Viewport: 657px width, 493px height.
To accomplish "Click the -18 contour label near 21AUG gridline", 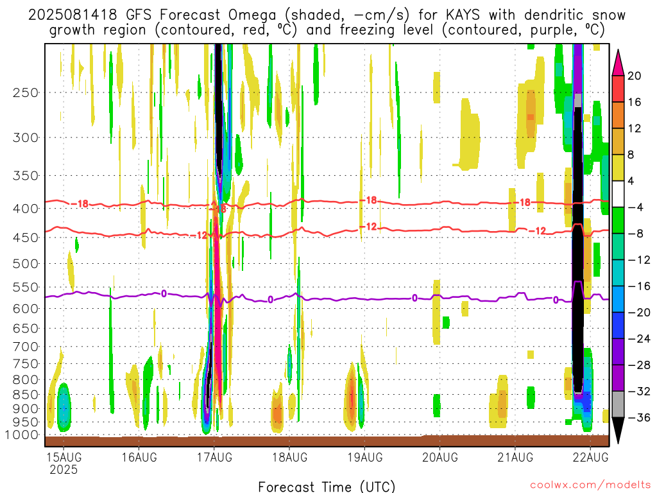I will tap(522, 202).
